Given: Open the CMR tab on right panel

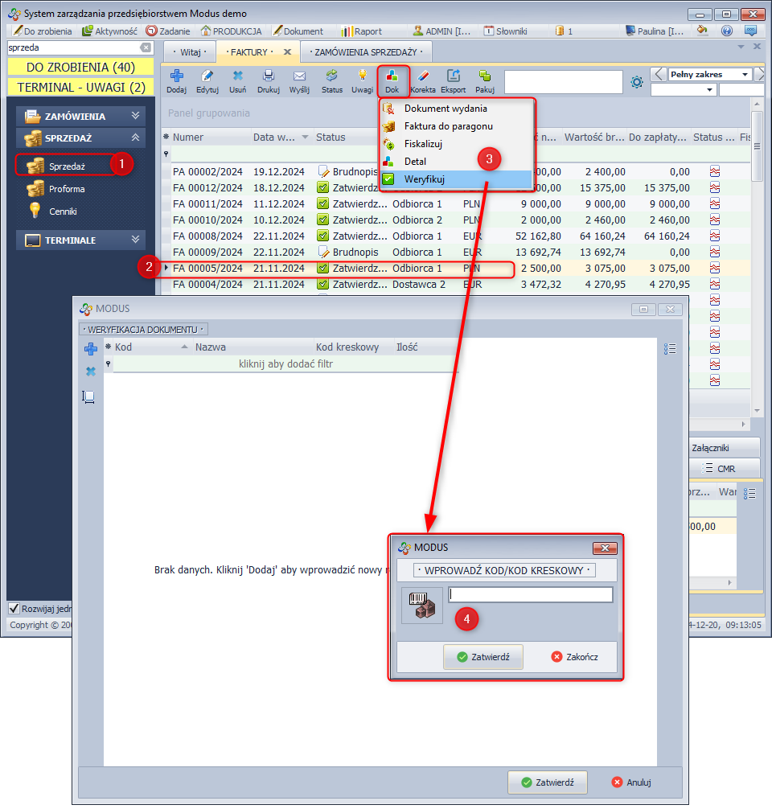Looking at the screenshot, I should 725,469.
